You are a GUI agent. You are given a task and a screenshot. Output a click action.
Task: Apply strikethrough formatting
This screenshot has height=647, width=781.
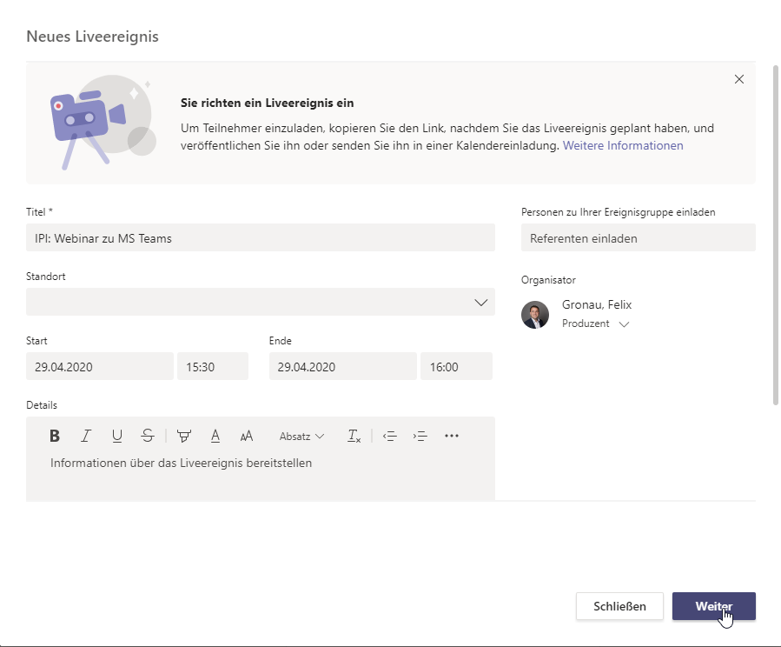click(x=148, y=437)
